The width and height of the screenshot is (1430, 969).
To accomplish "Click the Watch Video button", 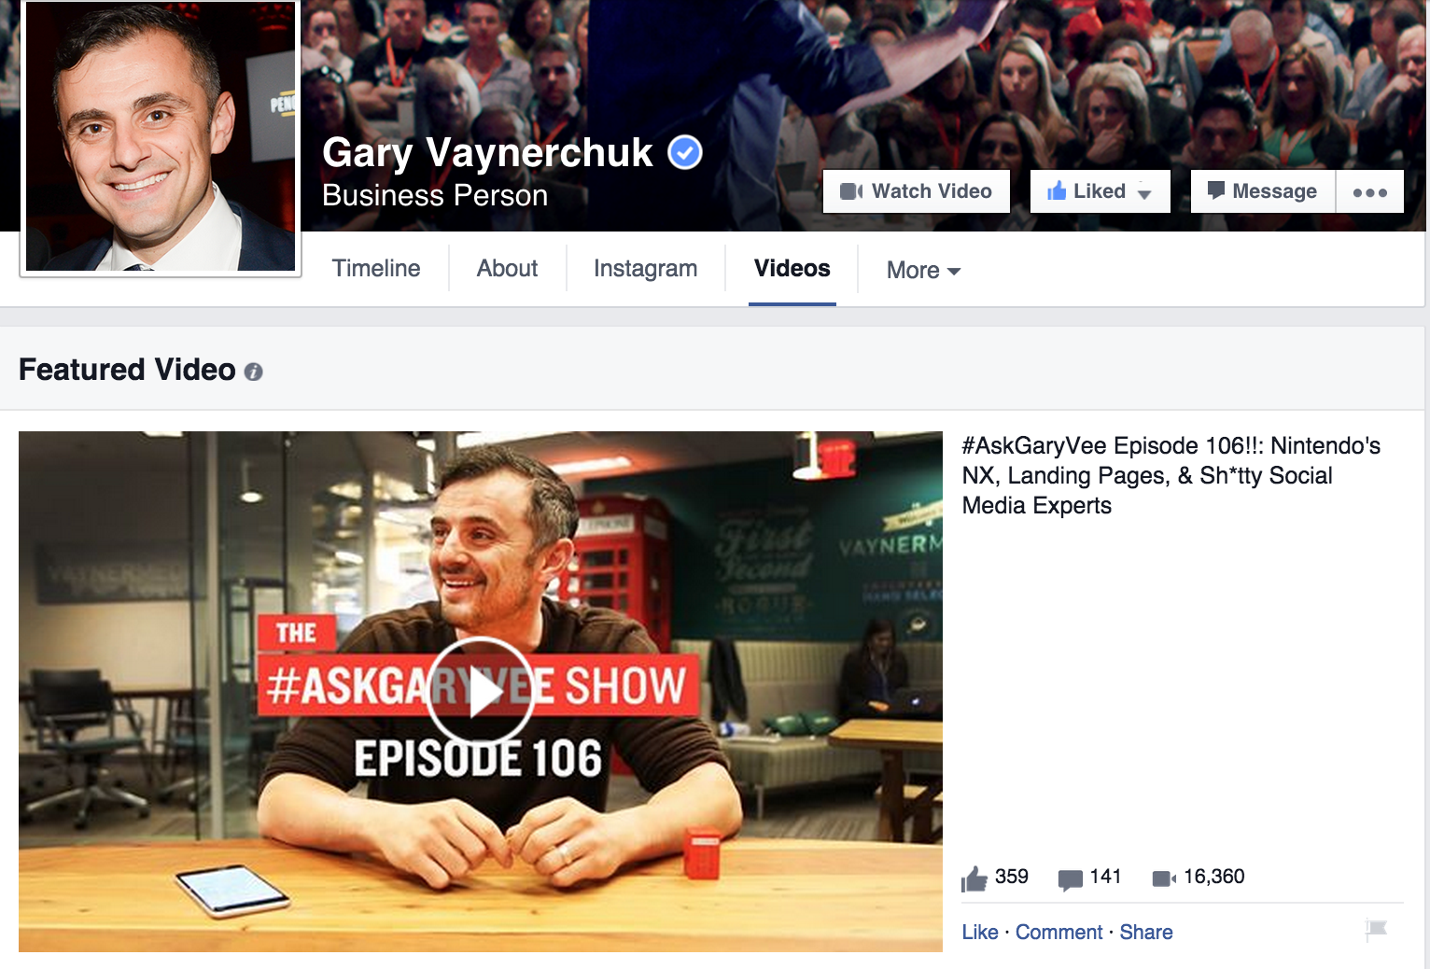I will pos(916,191).
